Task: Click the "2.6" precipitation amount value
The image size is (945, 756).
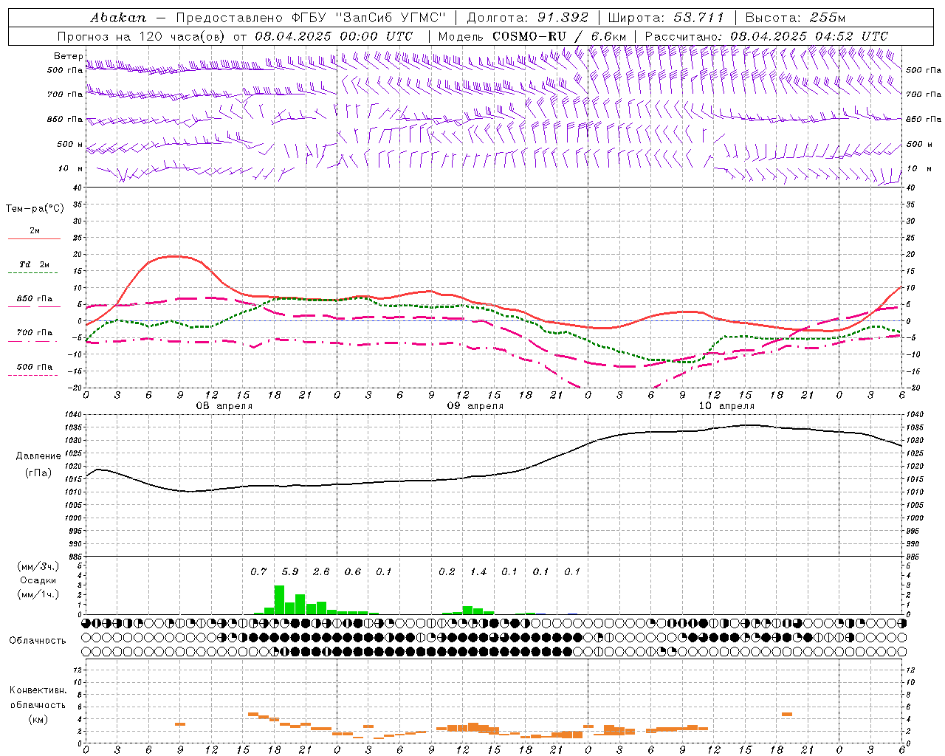Action: tap(321, 571)
